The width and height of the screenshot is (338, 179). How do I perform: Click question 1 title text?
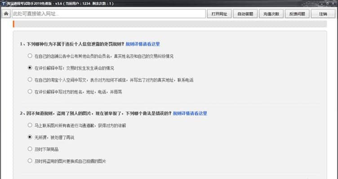pyautogui.click(x=72, y=44)
